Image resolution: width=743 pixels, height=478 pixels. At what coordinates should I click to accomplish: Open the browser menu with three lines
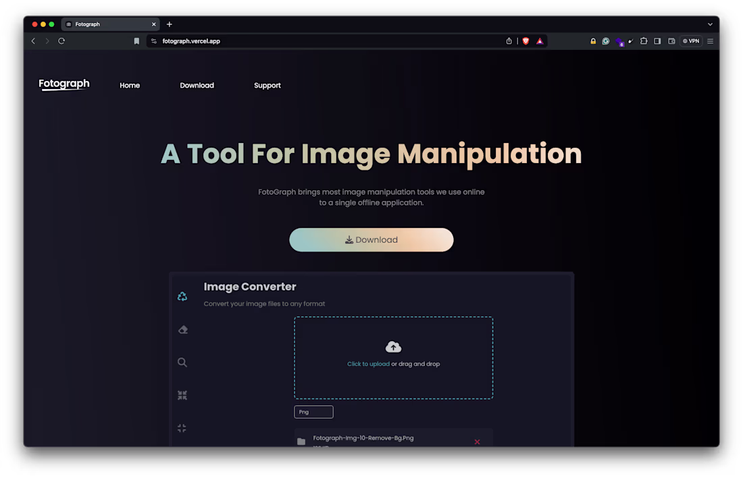[x=710, y=40]
